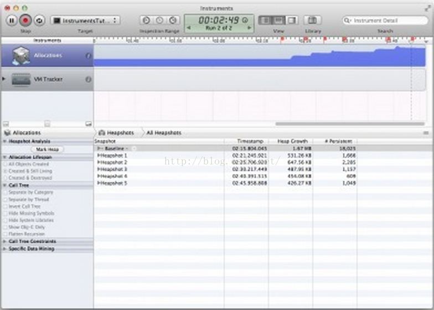This screenshot has width=434, height=310.
Task: Click the focus arrow button next to Baseline
Action: pyautogui.click(x=134, y=148)
